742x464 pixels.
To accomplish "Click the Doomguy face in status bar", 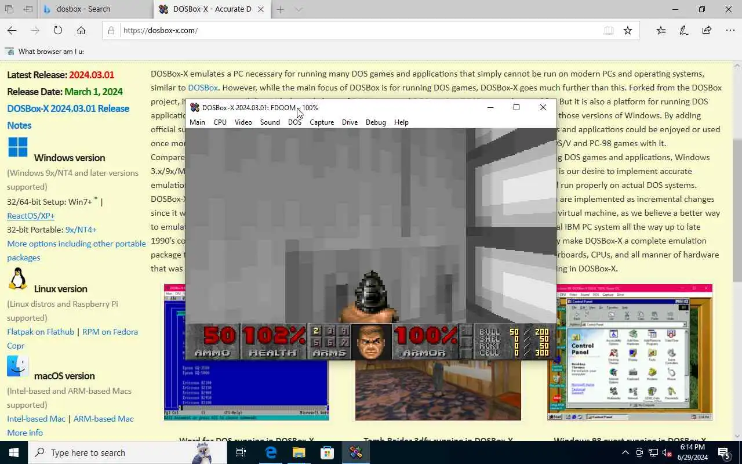I will pos(371,342).
